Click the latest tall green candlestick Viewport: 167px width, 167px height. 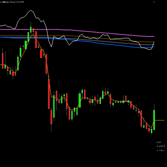[154, 120]
